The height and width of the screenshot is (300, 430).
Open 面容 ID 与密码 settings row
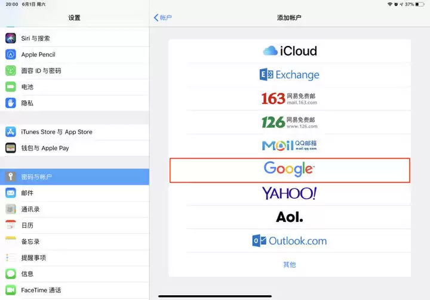click(x=75, y=70)
